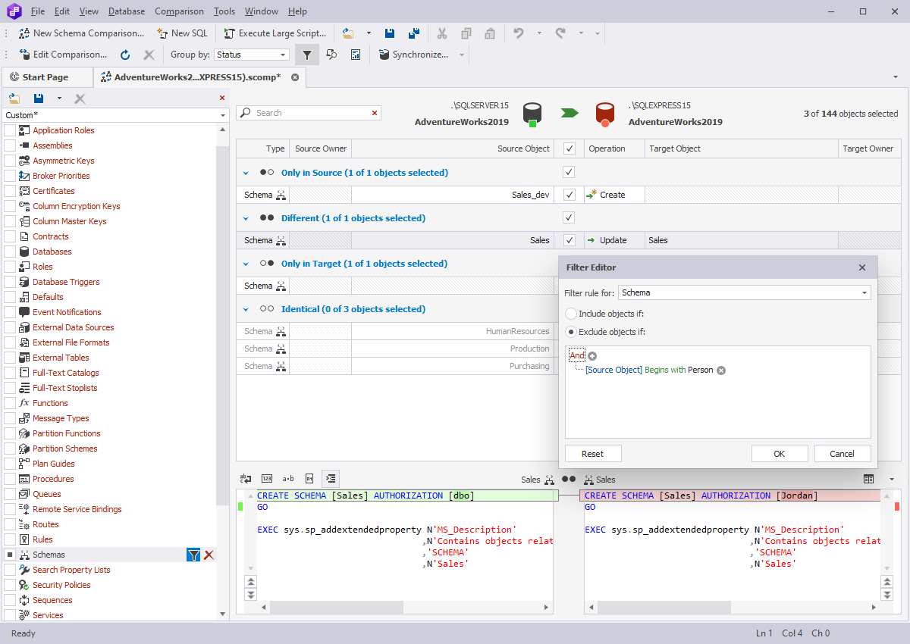The width and height of the screenshot is (910, 644).
Task: Click the Reset button in Filter Editor
Action: coord(592,453)
